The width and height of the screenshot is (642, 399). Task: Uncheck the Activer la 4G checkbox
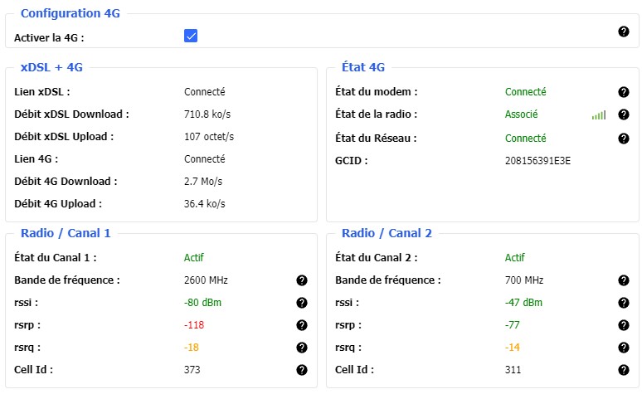[x=191, y=36]
